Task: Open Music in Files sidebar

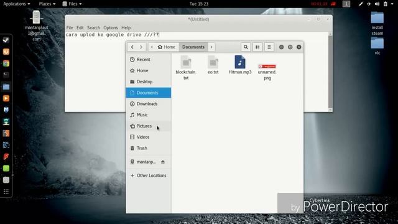Action: point(149,114)
